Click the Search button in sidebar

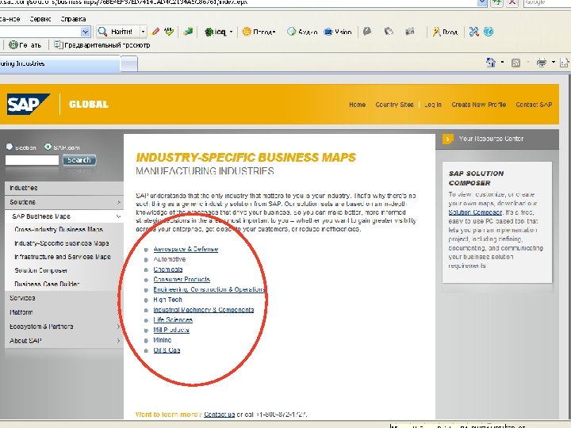tap(79, 160)
